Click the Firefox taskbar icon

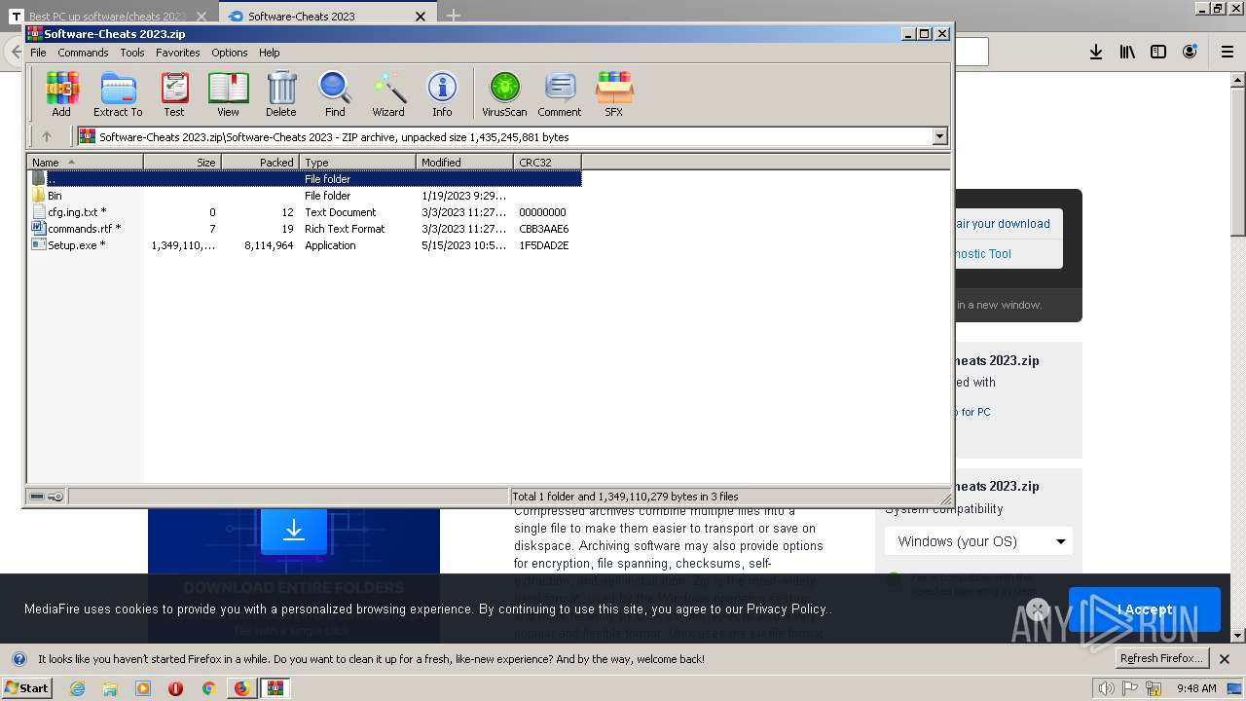241,688
